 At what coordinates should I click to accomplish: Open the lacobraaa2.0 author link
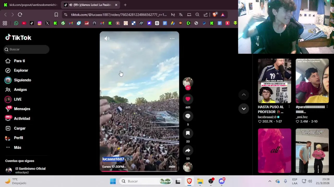point(267,117)
